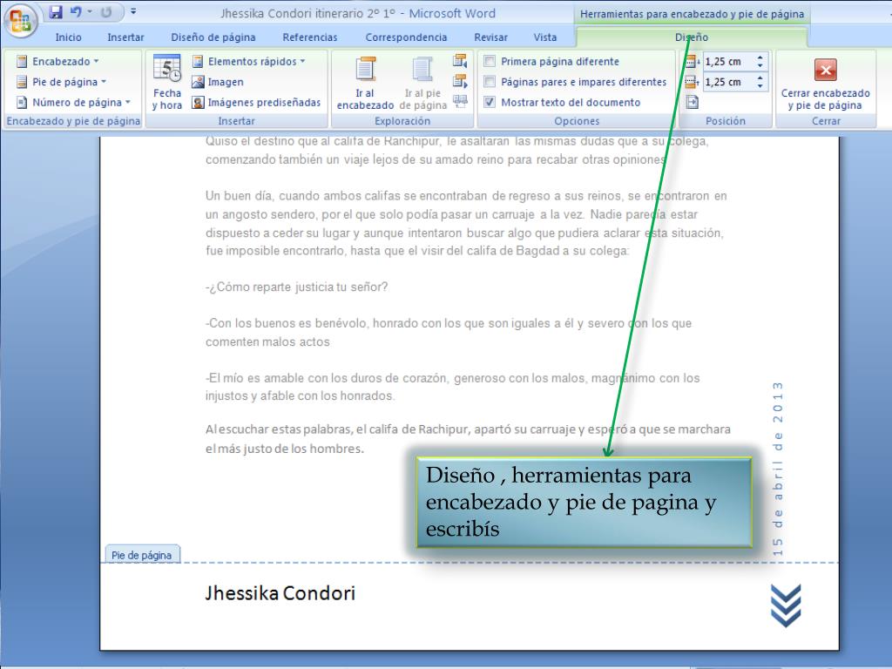Open the Correspondencia tab
This screenshot has height=669, width=892.
click(406, 37)
